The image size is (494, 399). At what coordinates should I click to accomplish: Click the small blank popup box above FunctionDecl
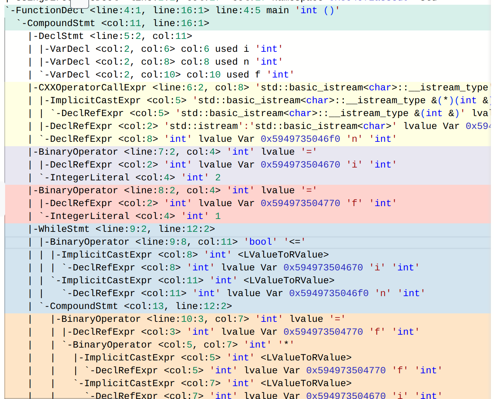click(80, 3)
